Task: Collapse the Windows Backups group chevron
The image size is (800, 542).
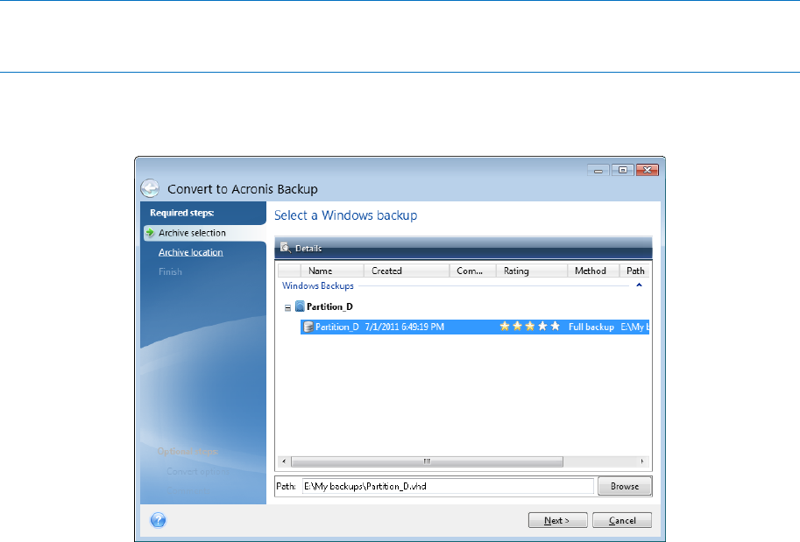Action: pyautogui.click(x=639, y=285)
